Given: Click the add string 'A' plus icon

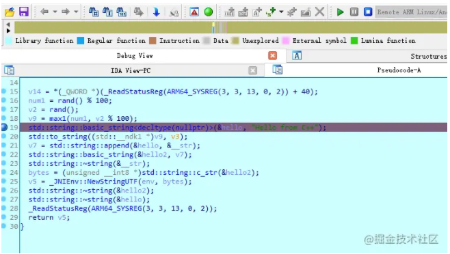Looking at the screenshot, I should [257, 12].
